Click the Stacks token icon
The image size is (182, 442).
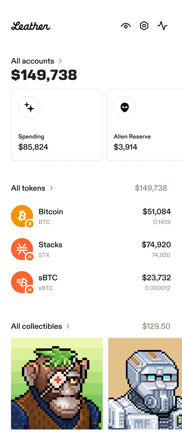[x=22, y=249]
